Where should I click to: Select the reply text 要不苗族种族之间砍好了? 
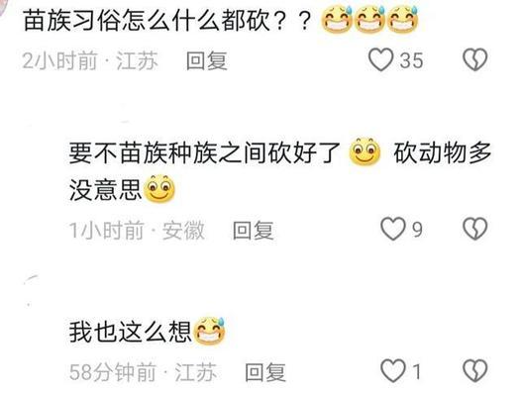pyautogui.click(x=205, y=152)
